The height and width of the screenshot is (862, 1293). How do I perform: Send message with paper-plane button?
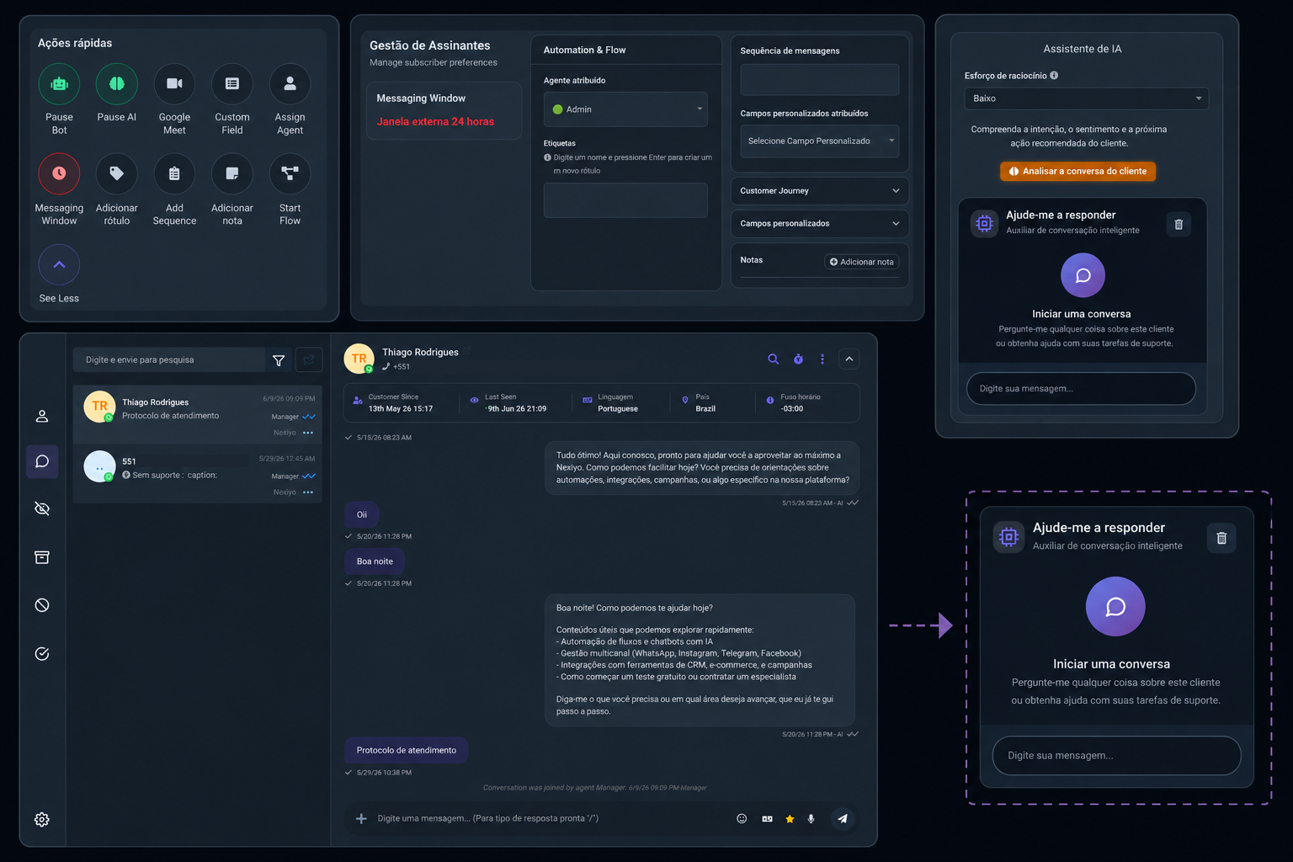pos(843,818)
